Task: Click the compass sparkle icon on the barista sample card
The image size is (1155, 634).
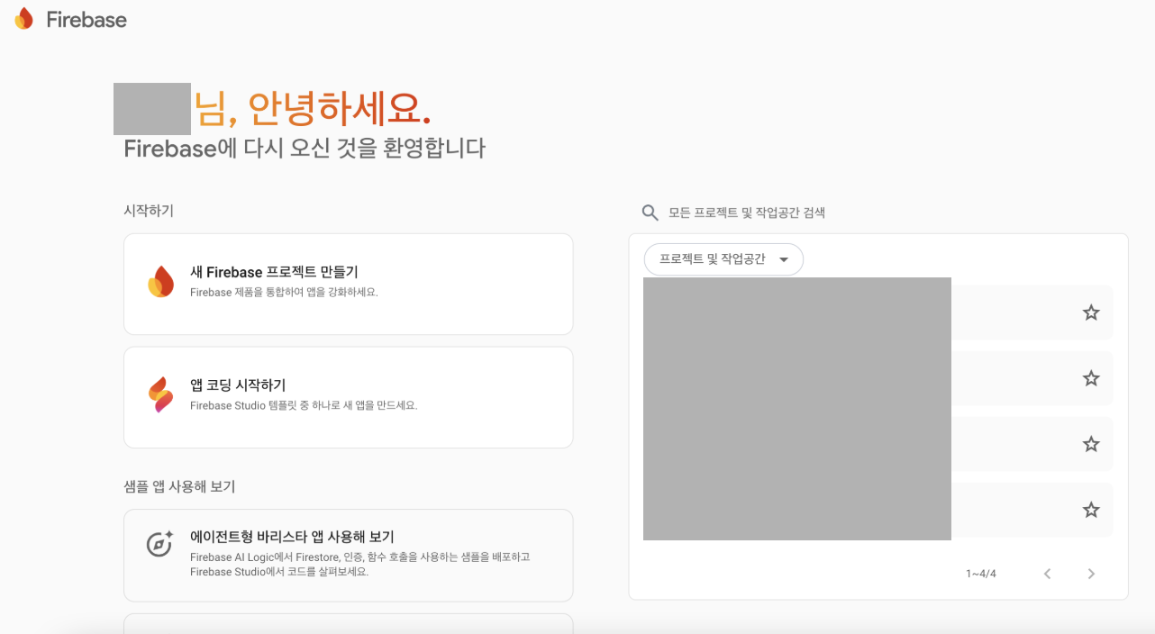Action: click(x=159, y=544)
